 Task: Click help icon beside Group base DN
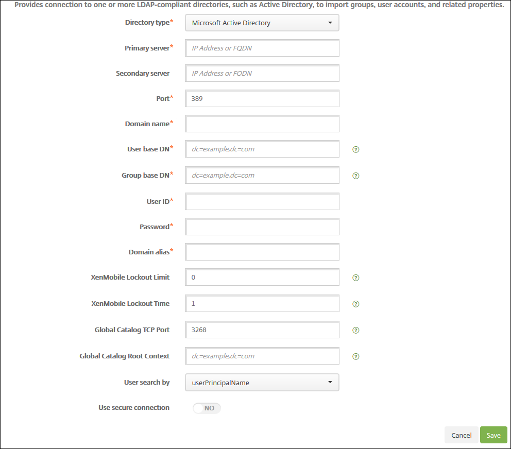click(x=355, y=176)
